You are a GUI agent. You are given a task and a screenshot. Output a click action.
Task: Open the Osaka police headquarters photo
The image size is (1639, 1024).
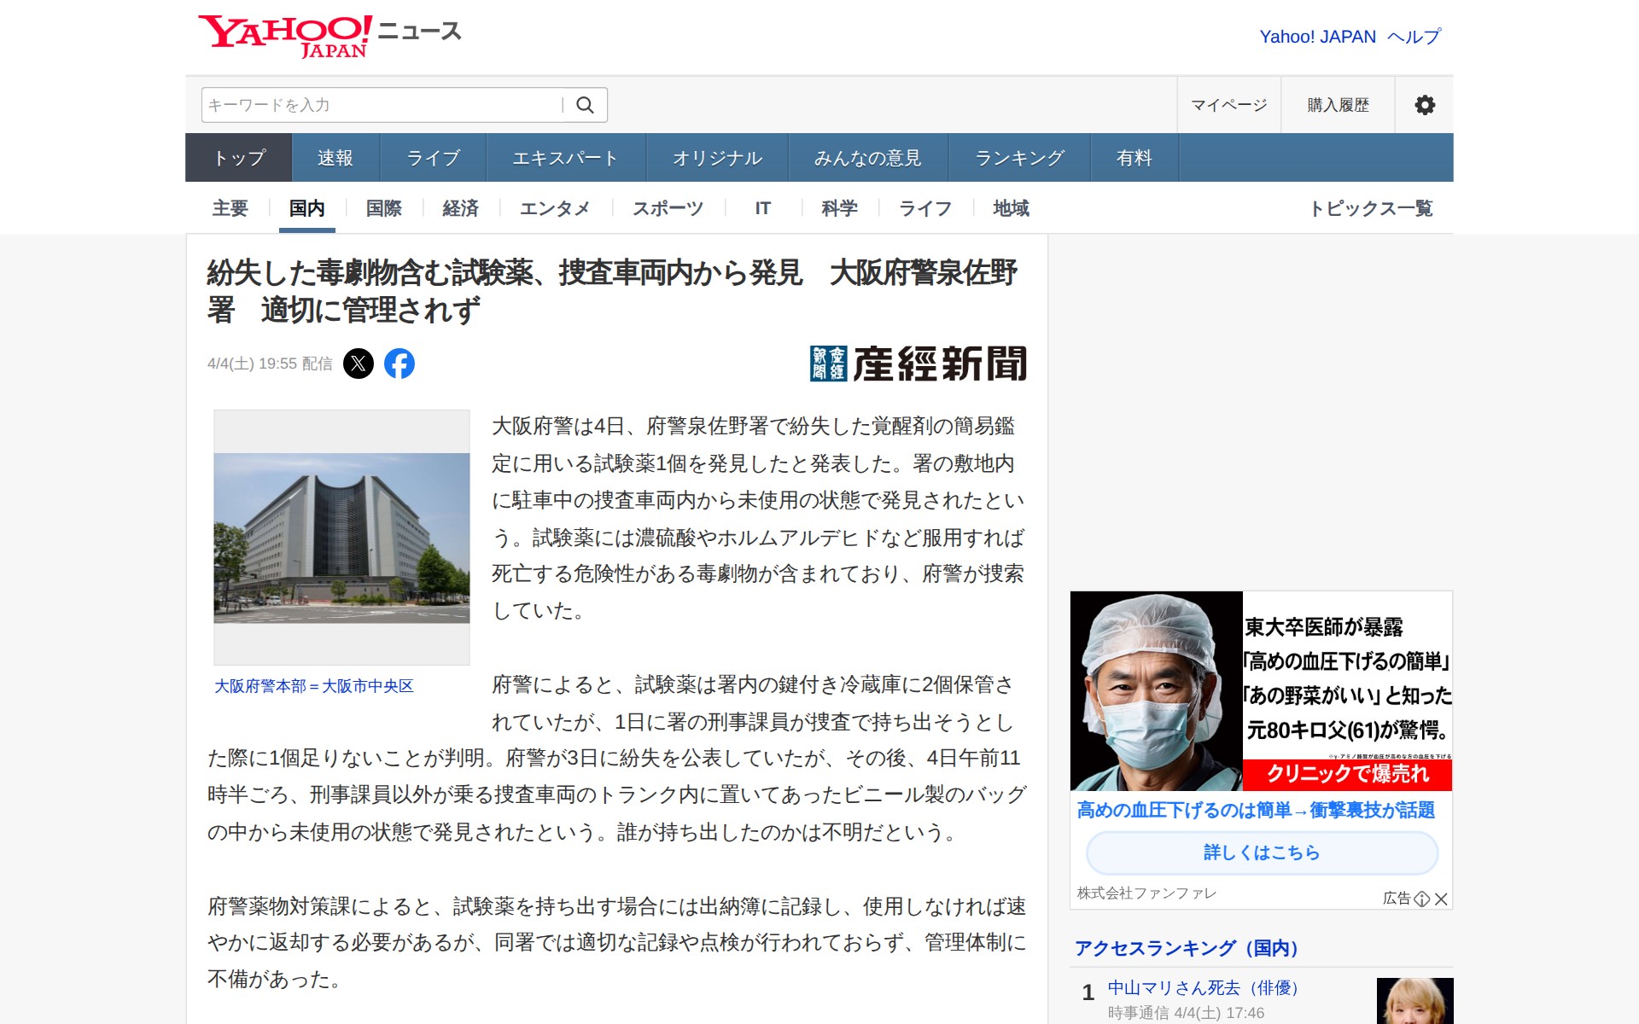pos(341,538)
